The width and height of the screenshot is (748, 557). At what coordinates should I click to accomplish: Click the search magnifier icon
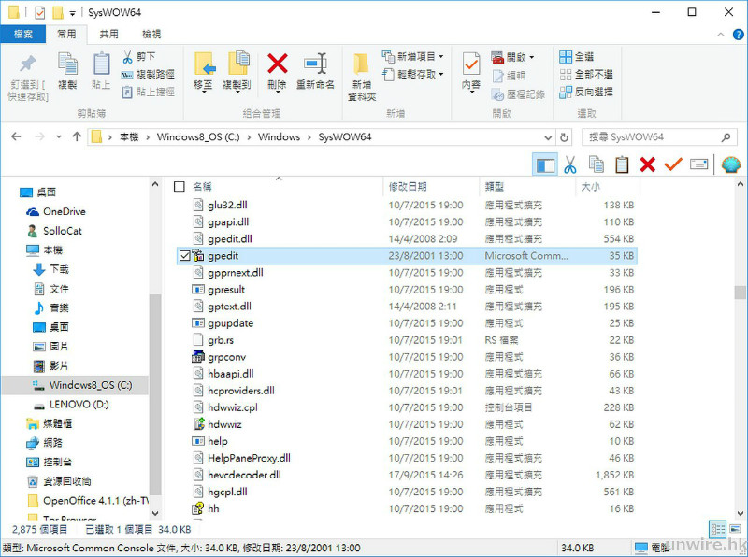pyautogui.click(x=726, y=137)
